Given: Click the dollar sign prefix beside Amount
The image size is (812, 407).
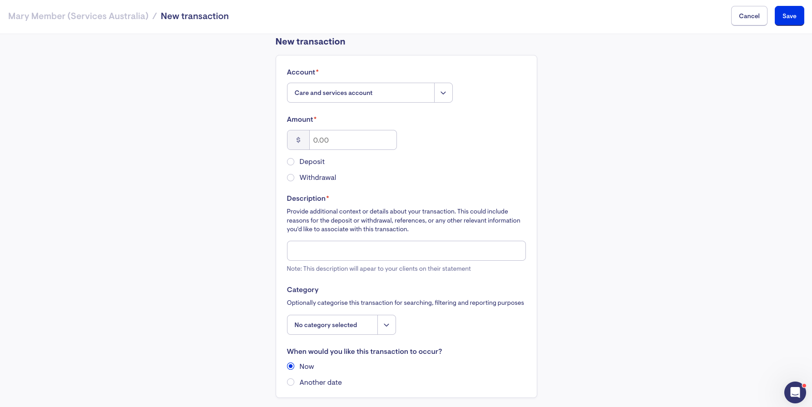Looking at the screenshot, I should point(298,140).
